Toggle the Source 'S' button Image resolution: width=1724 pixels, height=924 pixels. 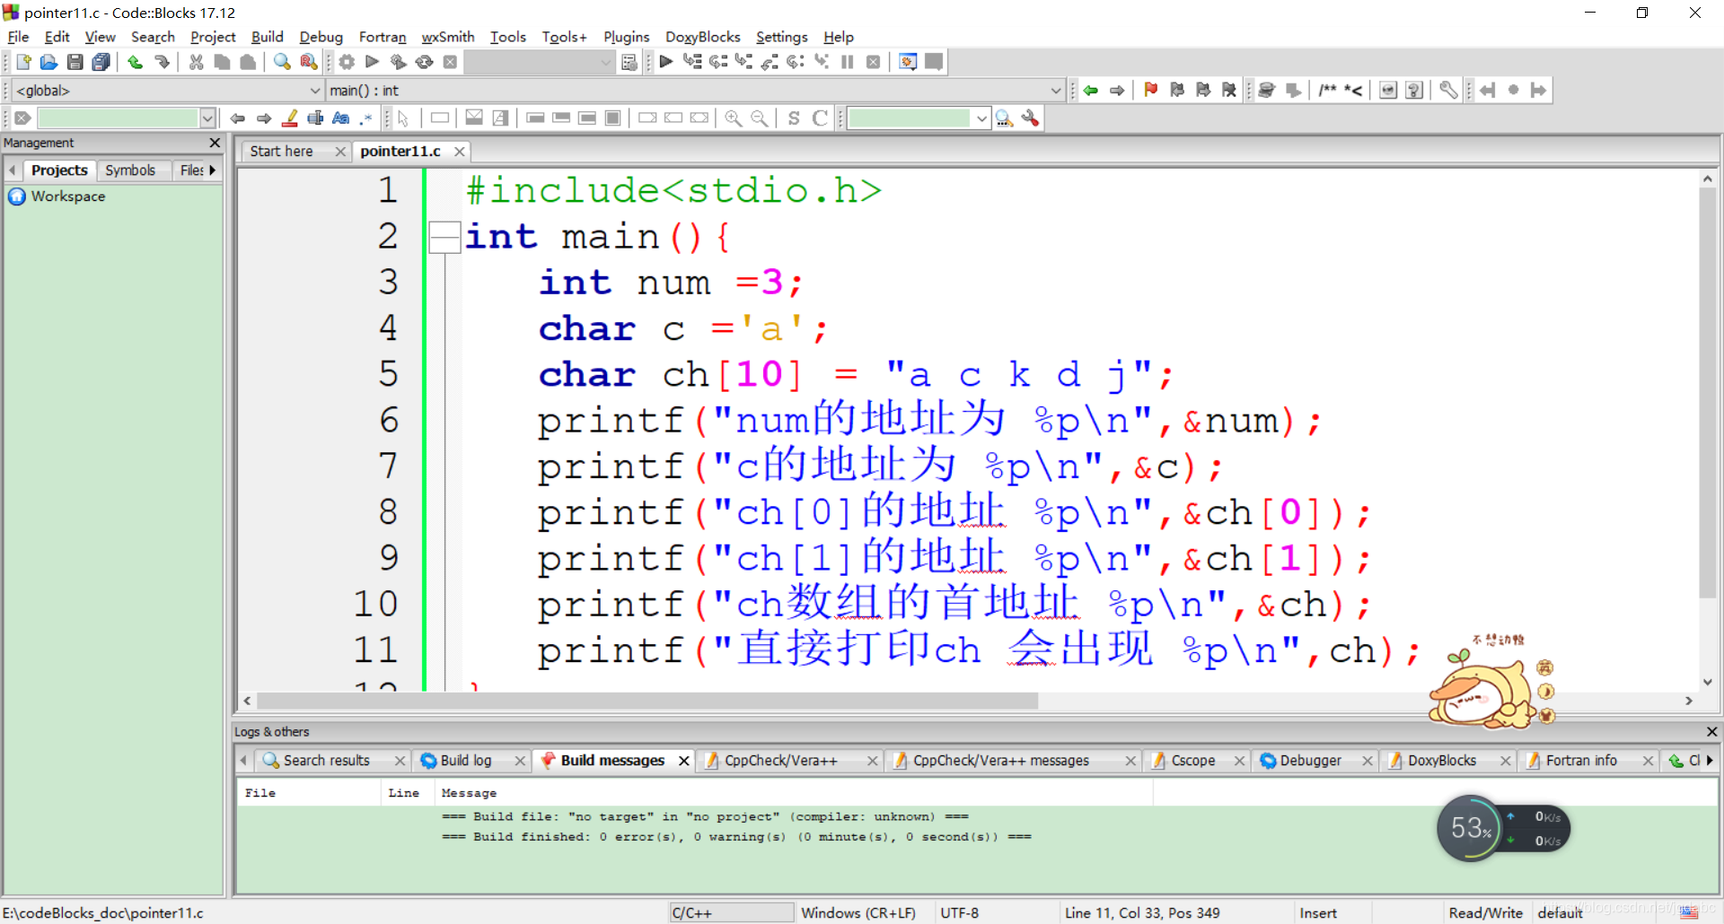[x=794, y=118]
